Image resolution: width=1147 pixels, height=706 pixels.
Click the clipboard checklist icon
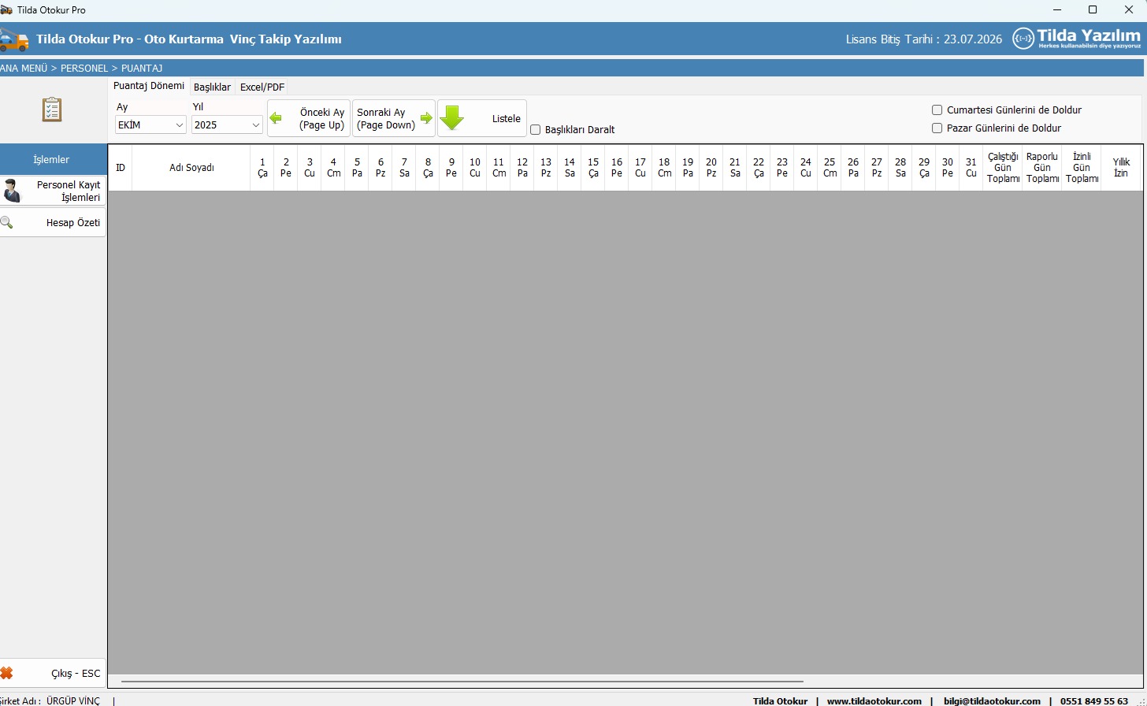52,110
